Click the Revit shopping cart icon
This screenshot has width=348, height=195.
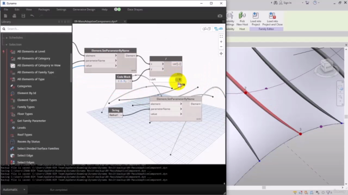[x=307, y=3]
